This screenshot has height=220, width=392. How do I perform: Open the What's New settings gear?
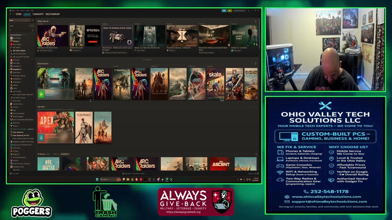tap(47, 21)
